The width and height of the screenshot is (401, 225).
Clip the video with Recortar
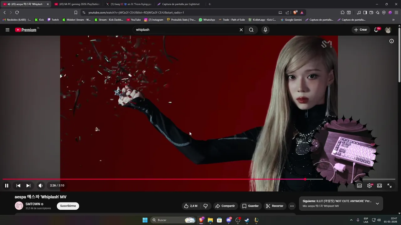tap(274, 206)
